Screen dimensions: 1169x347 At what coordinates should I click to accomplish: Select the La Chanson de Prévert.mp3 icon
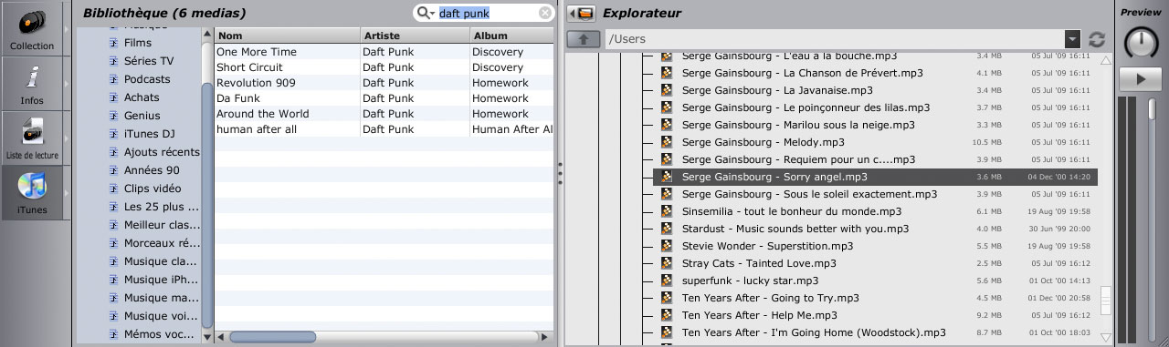tap(668, 73)
